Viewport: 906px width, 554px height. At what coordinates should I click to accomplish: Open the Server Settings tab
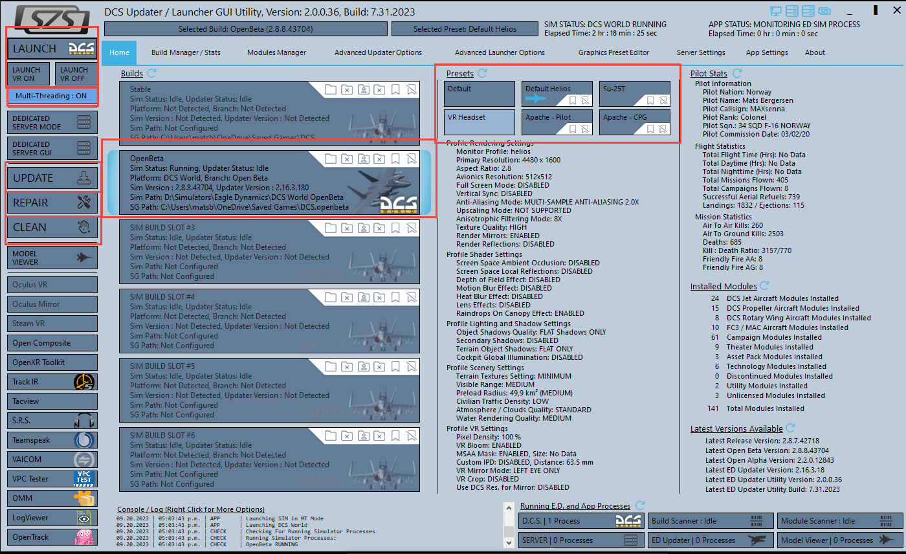(x=701, y=52)
